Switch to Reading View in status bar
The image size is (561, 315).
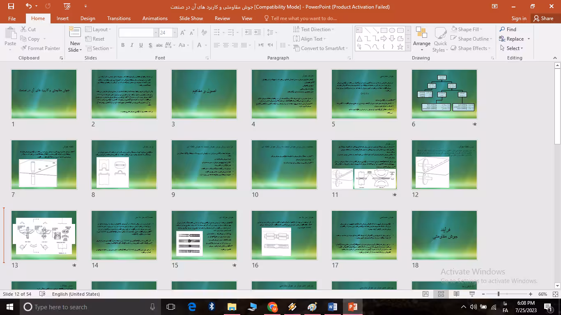[456, 294]
